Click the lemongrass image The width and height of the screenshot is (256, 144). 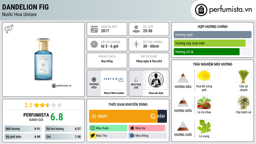(x=243, y=76)
